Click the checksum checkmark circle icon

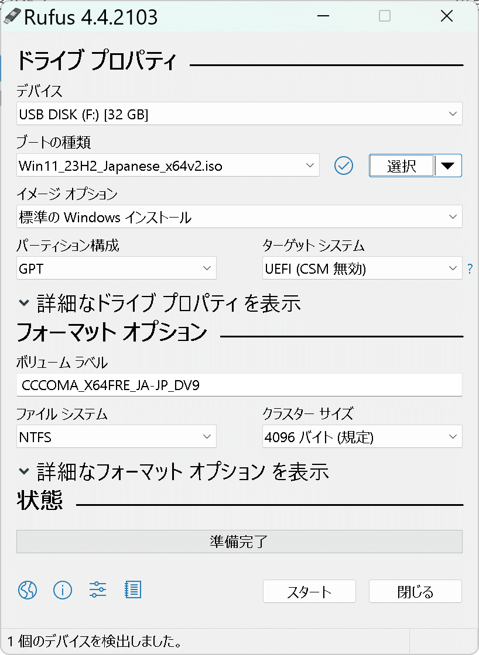(x=344, y=166)
